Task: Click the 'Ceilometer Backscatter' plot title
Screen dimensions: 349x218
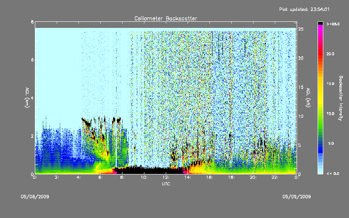Action: coord(166,18)
